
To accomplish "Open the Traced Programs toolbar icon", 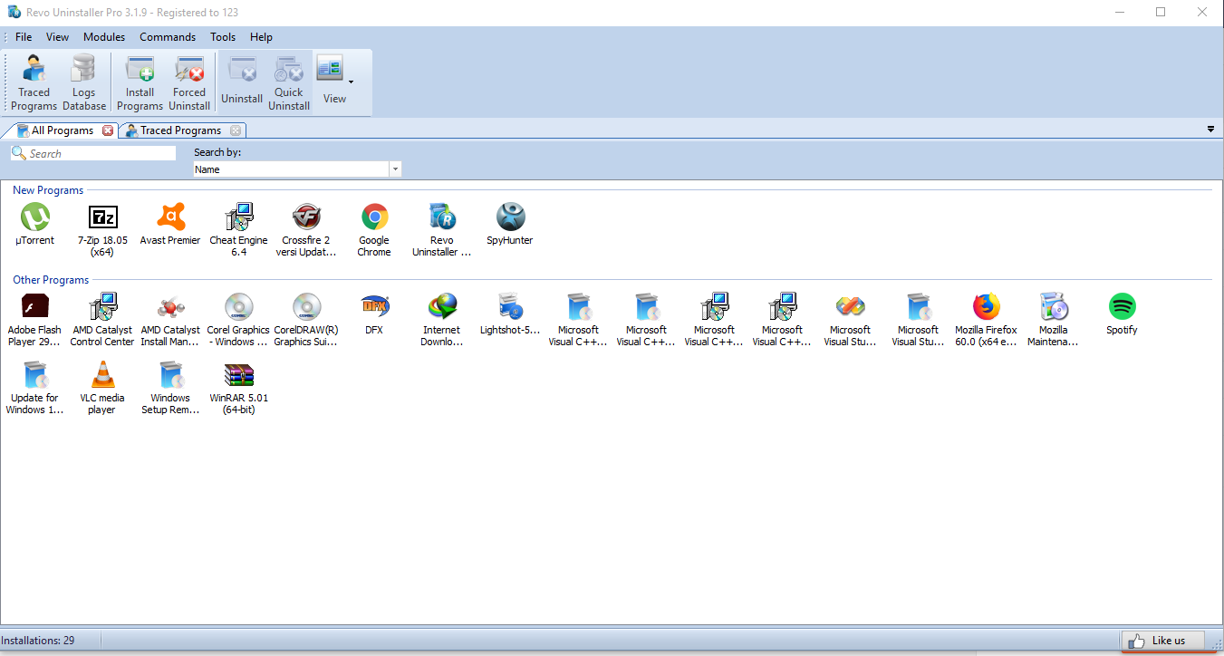I will 34,82.
